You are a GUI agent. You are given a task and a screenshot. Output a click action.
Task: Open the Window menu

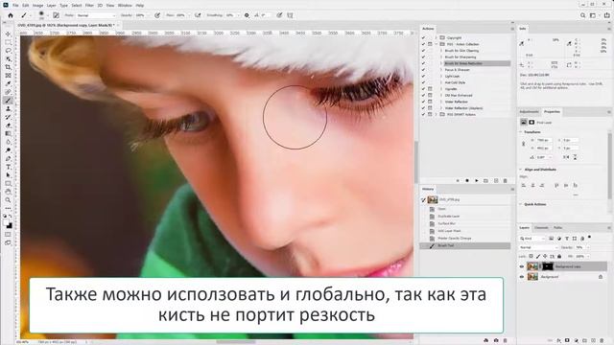click(x=125, y=6)
